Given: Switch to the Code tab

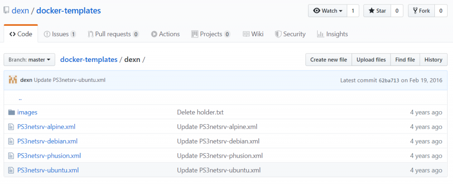Looking at the screenshot, I should [21, 34].
